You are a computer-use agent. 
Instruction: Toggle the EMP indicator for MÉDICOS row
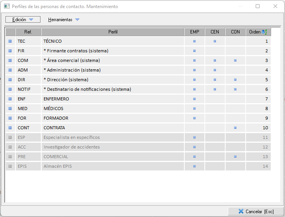coord(194,108)
